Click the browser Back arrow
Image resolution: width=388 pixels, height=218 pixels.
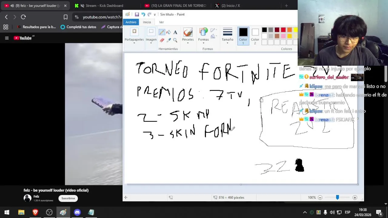coord(6,17)
